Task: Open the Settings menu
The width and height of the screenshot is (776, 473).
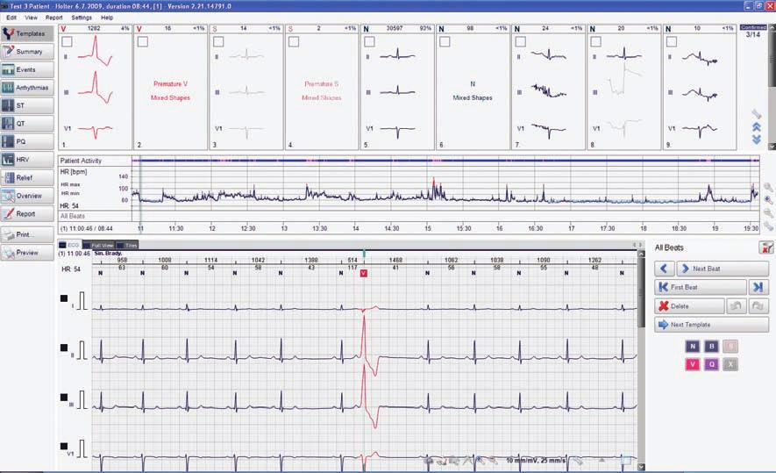Action: click(x=82, y=18)
